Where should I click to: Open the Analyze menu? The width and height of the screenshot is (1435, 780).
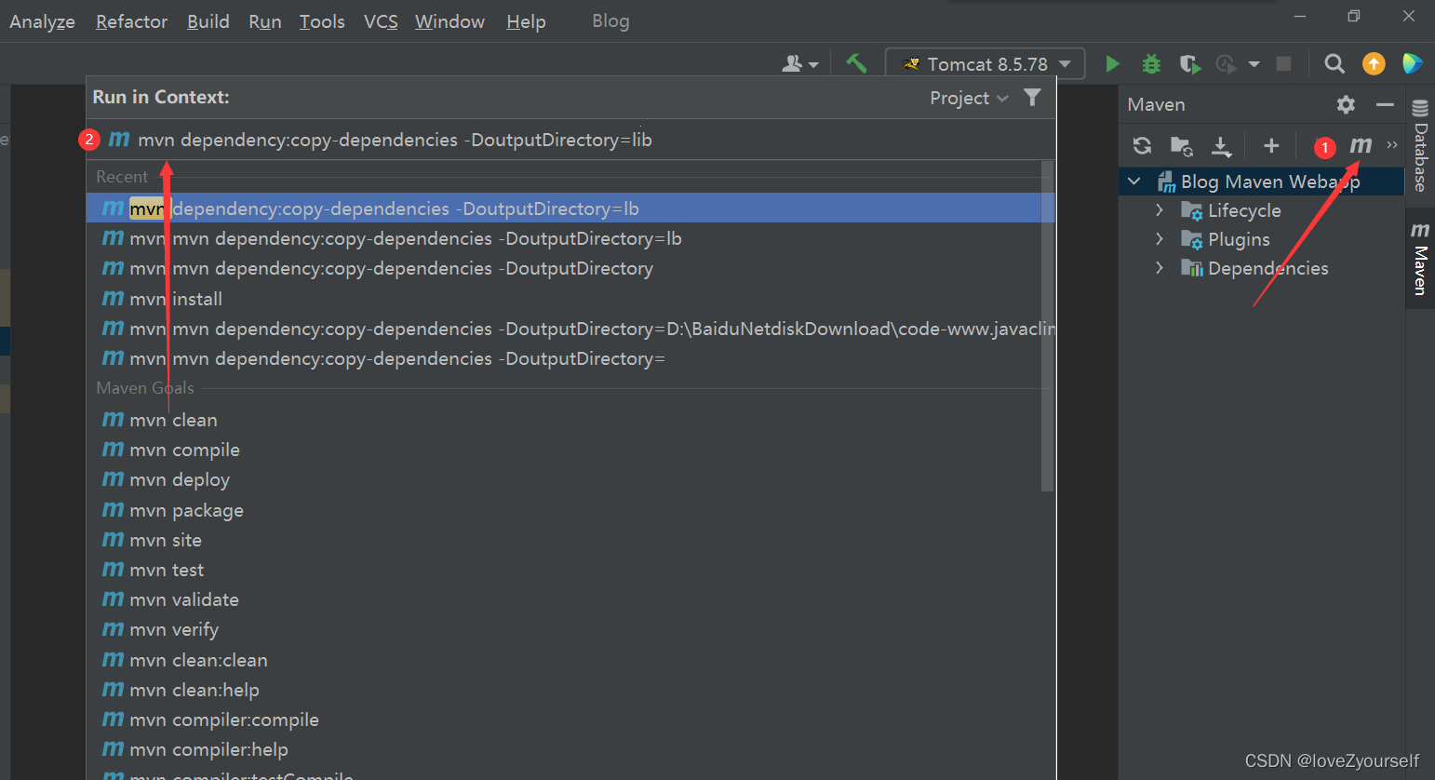tap(42, 21)
